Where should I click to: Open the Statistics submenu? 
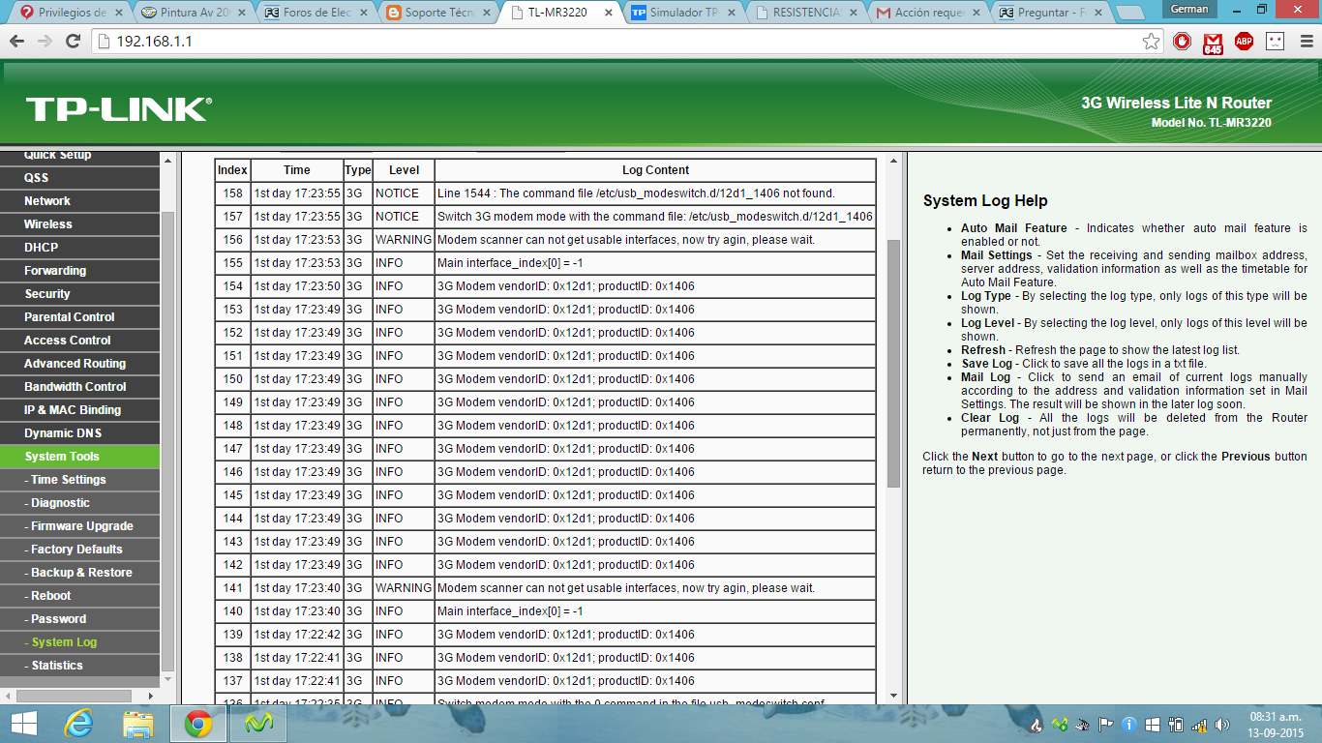point(79,666)
